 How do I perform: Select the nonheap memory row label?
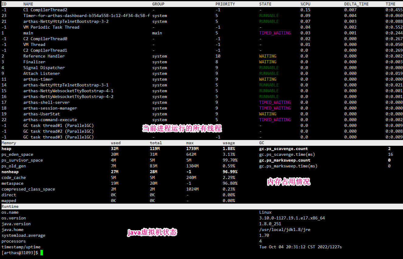pos(10,172)
